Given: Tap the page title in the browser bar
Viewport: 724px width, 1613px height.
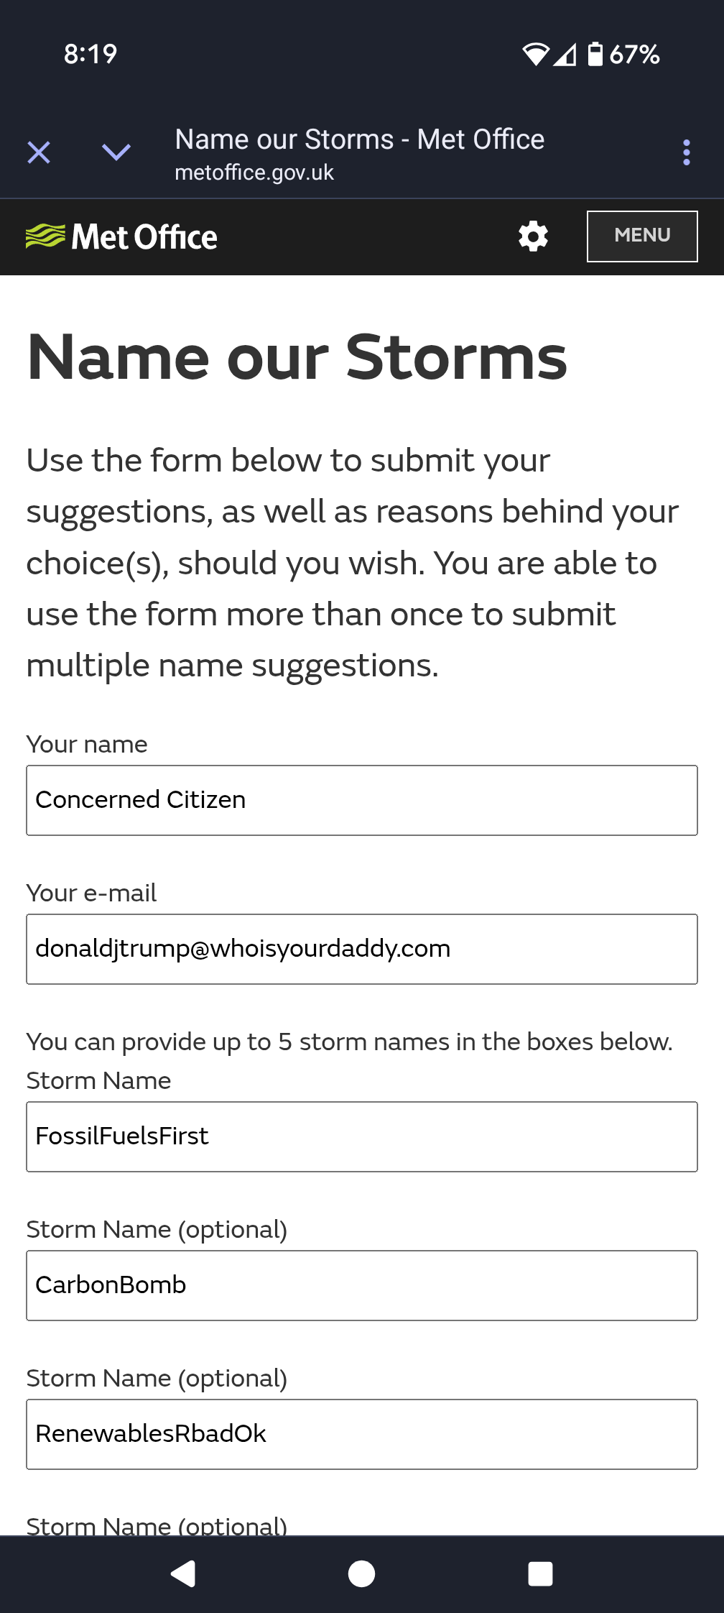Looking at the screenshot, I should point(360,139).
